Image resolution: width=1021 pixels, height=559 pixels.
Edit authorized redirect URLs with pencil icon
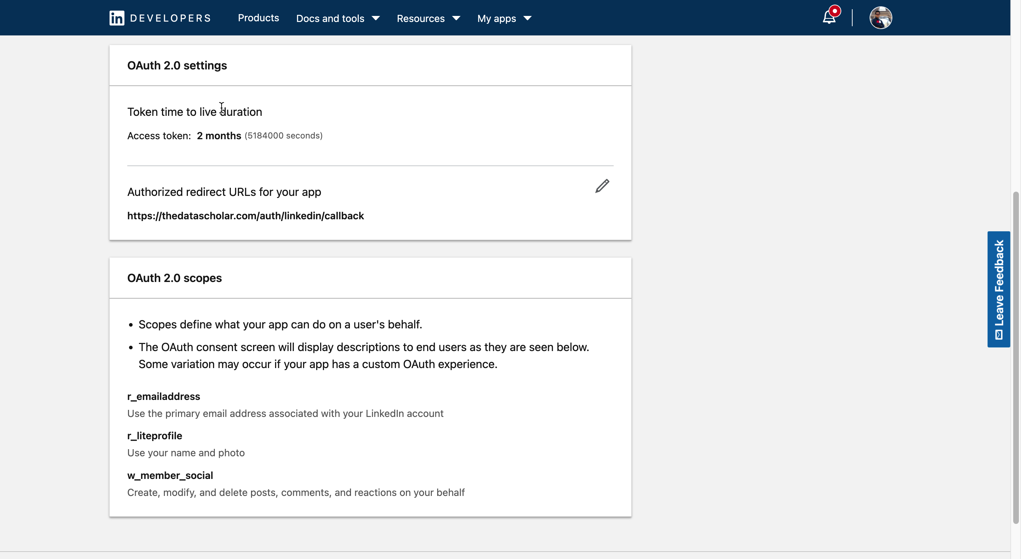coord(602,186)
